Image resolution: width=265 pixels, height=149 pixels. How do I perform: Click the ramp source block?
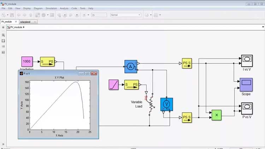(114, 85)
